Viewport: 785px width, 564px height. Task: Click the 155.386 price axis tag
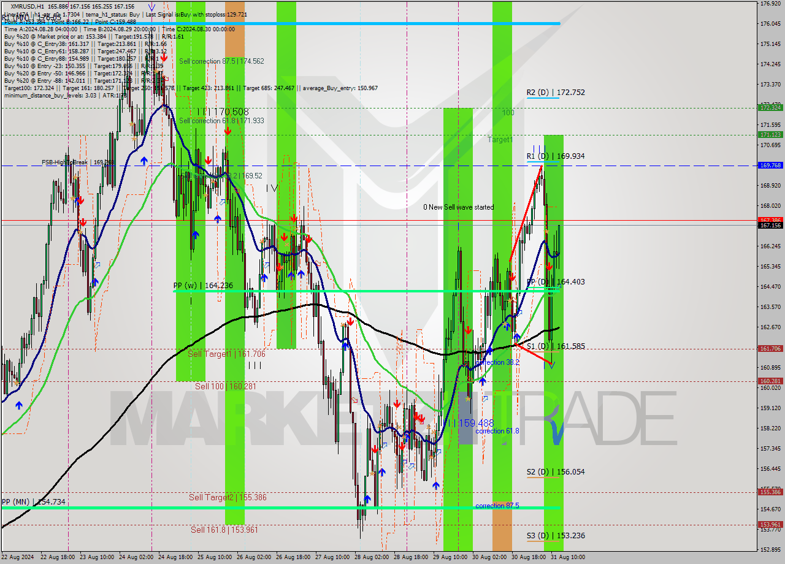[x=770, y=492]
